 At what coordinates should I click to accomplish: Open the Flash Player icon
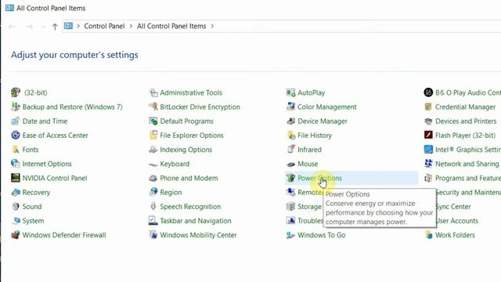(428, 136)
